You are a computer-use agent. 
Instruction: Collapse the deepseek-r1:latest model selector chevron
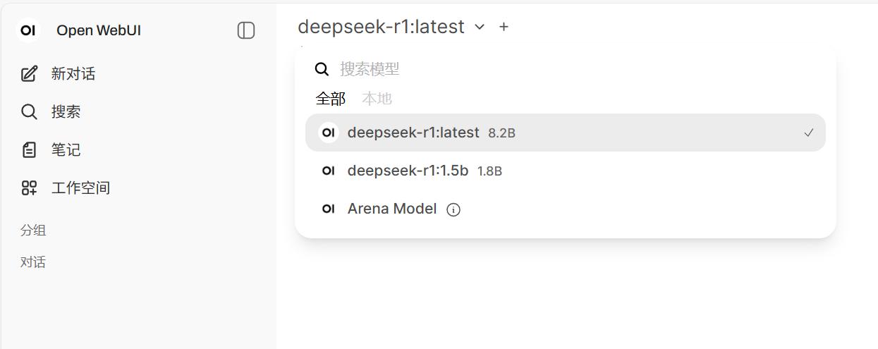(x=480, y=27)
